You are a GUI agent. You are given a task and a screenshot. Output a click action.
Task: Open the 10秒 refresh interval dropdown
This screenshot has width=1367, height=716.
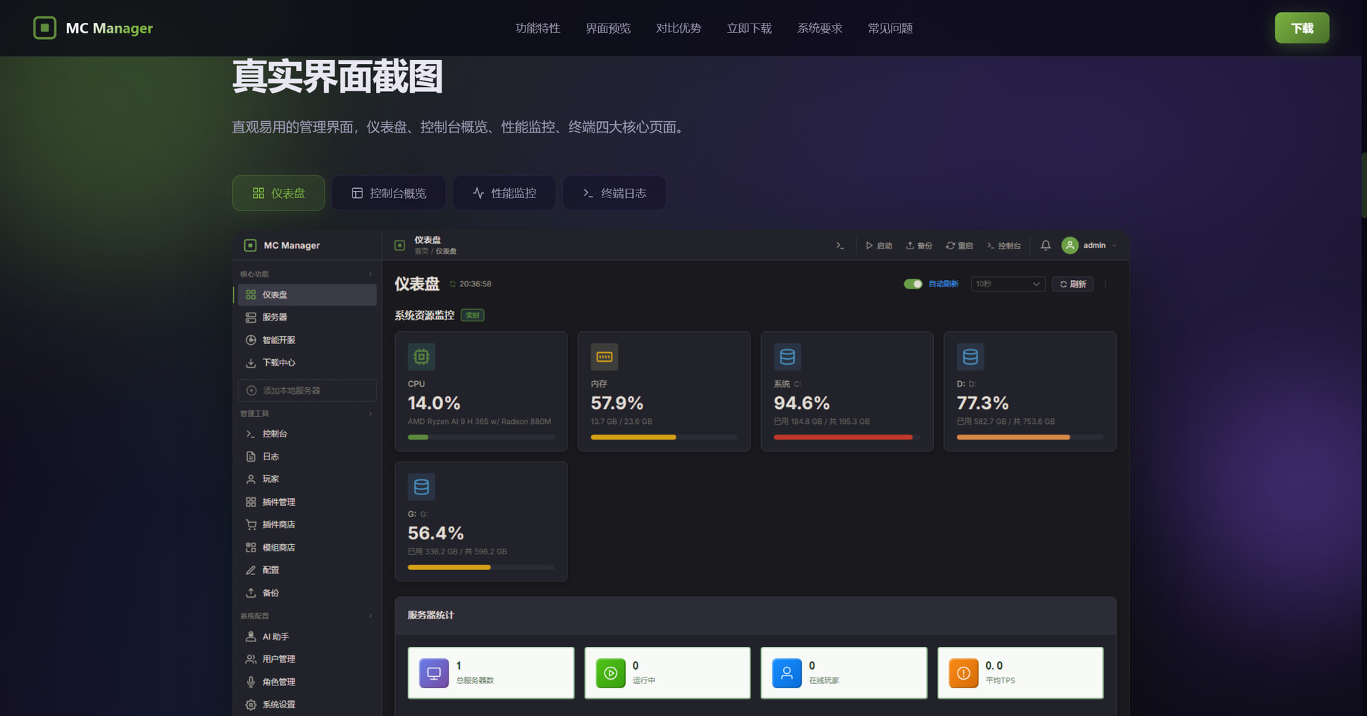(1007, 284)
